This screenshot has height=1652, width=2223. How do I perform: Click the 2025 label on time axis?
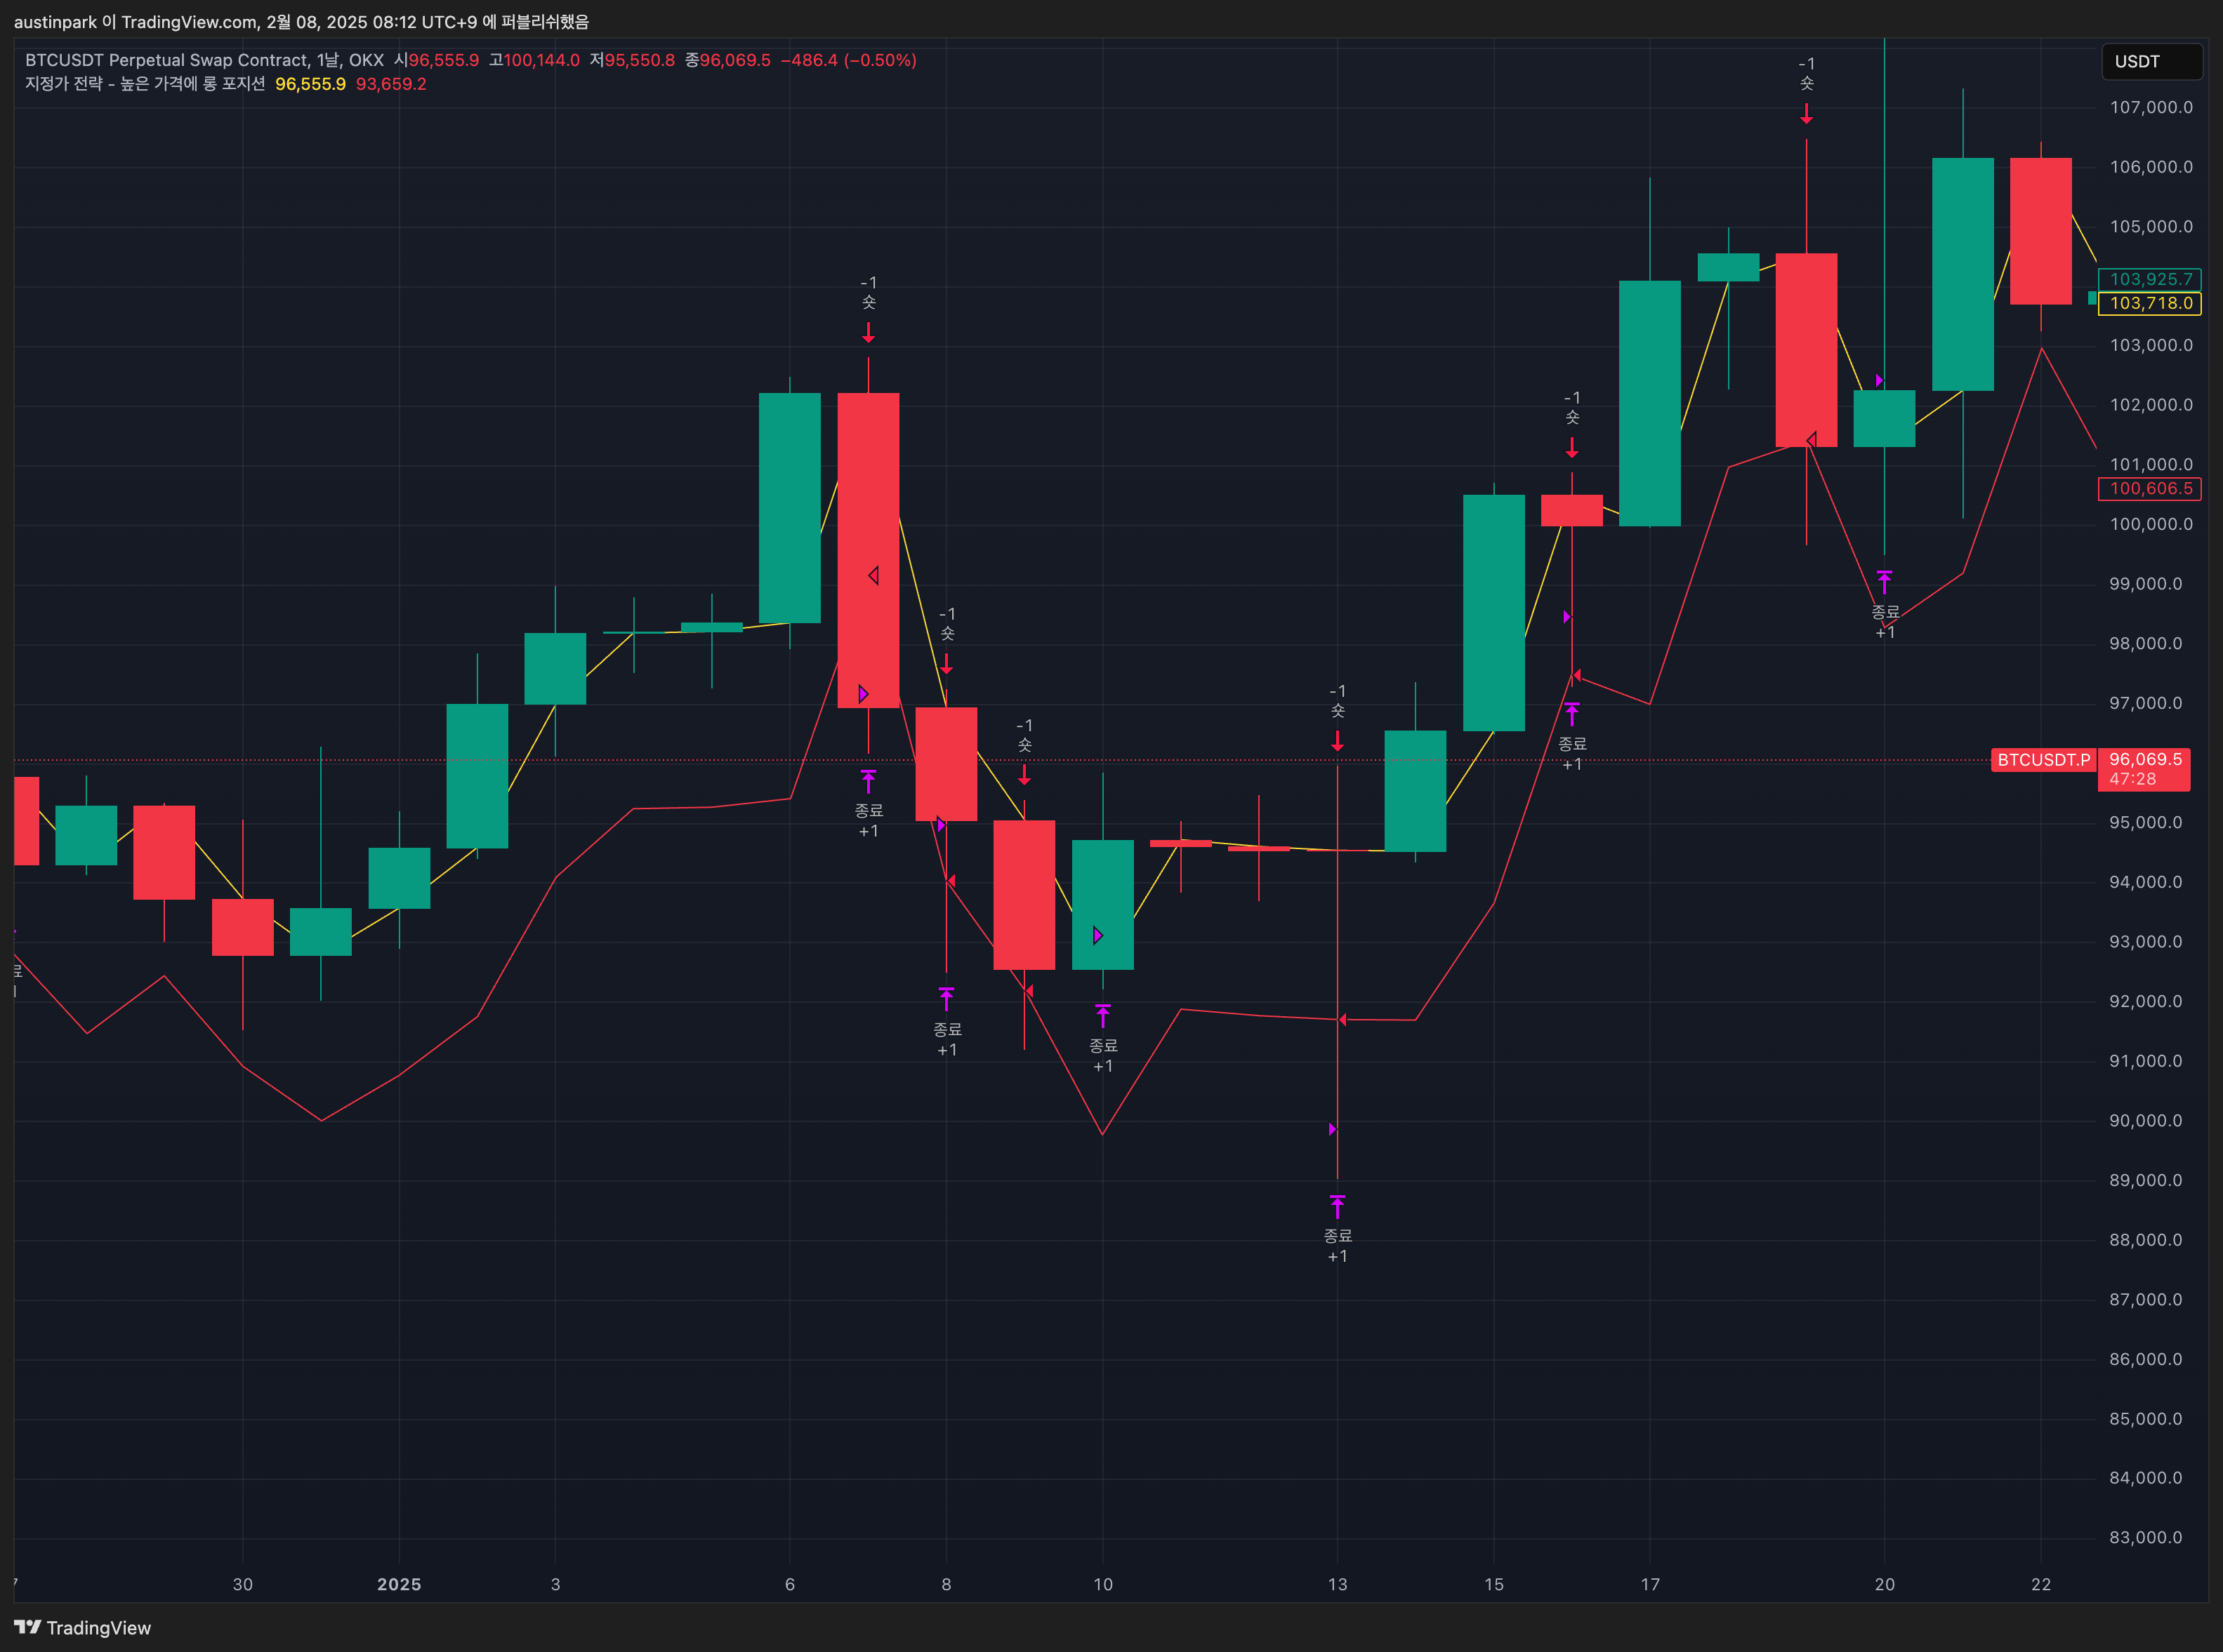[398, 1584]
